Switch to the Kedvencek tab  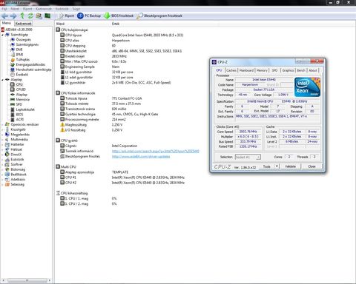point(24,24)
